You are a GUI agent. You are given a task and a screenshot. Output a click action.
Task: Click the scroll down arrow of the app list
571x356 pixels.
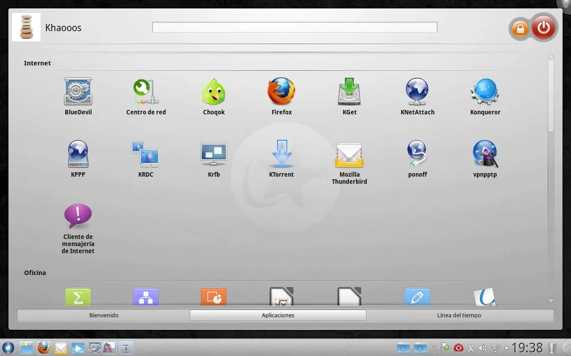(x=551, y=301)
